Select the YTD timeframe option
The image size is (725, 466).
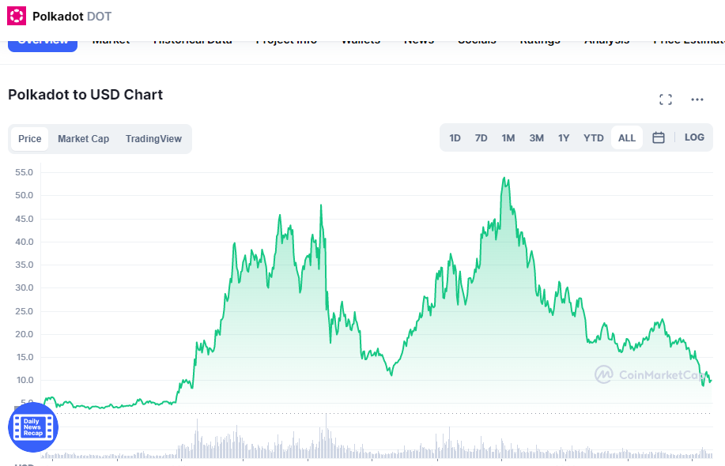(x=593, y=137)
